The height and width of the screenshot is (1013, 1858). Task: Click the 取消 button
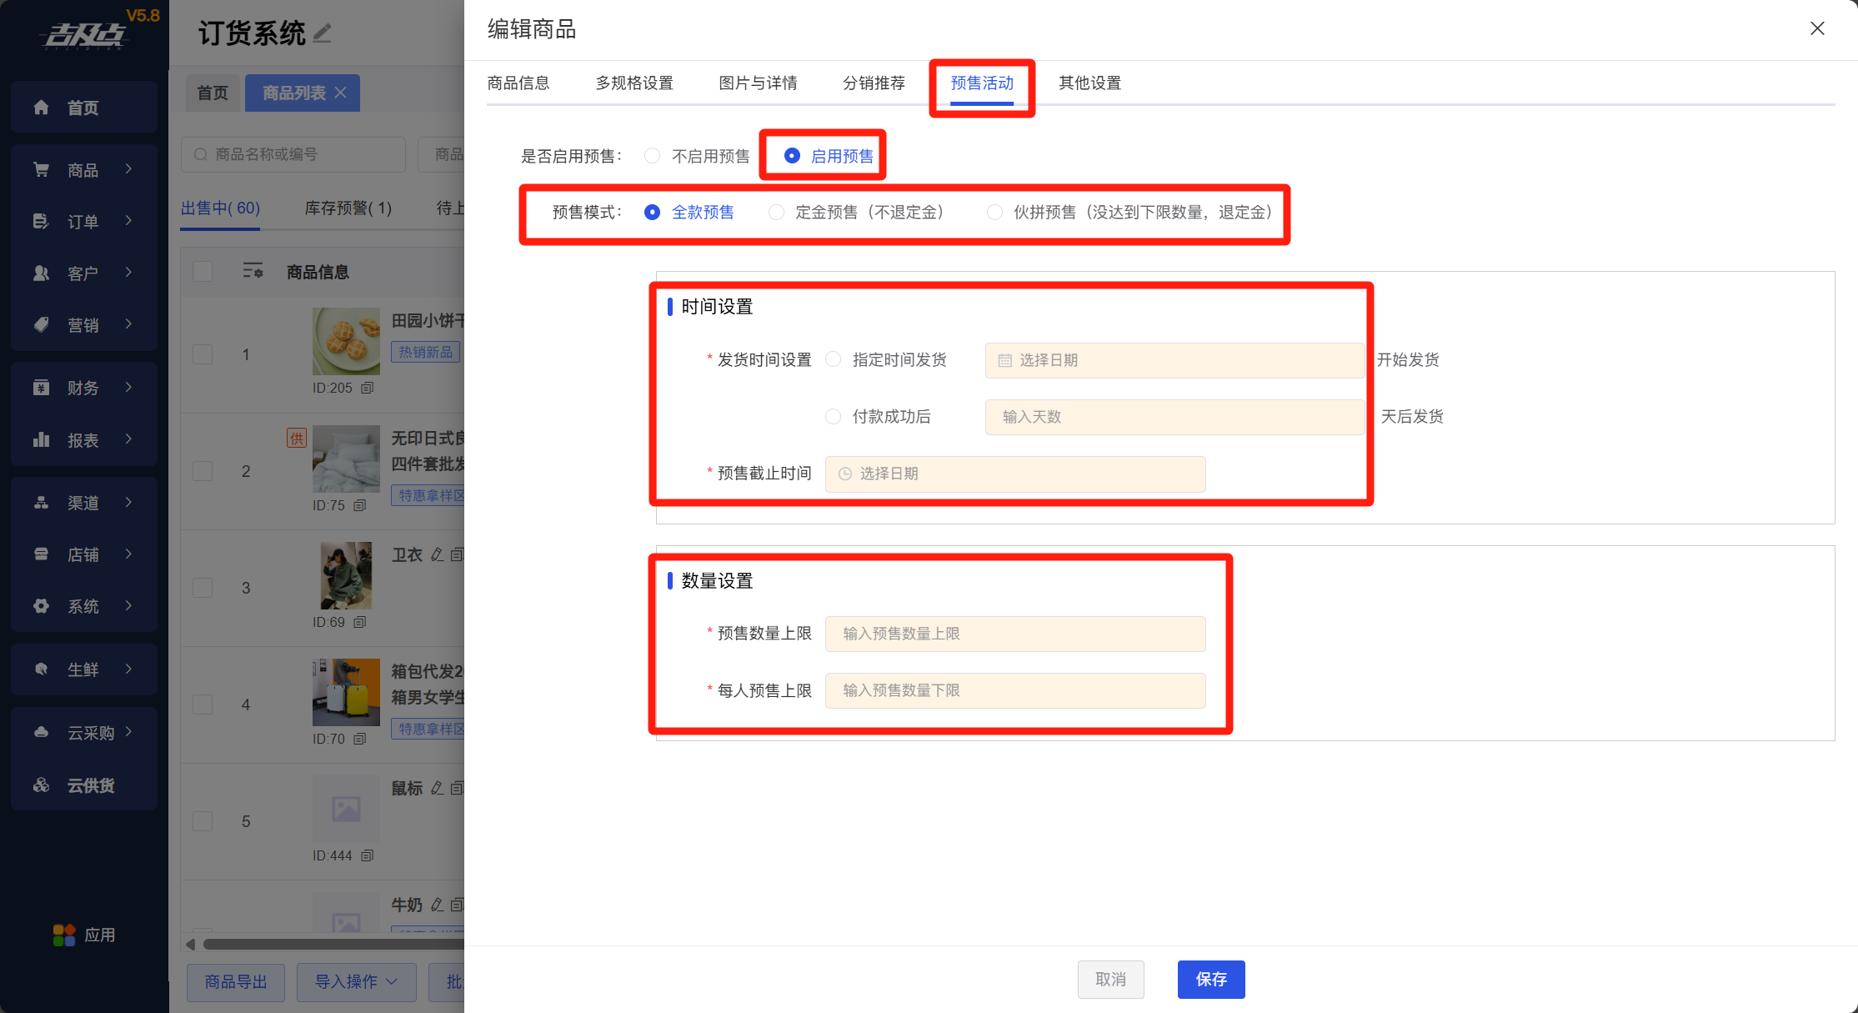tap(1109, 979)
